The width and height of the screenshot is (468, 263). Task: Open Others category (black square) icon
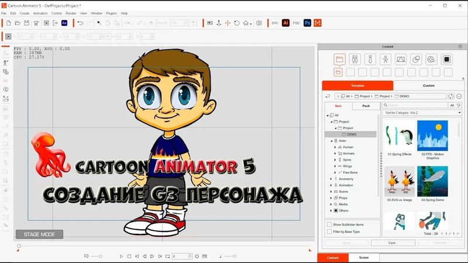tap(446, 60)
